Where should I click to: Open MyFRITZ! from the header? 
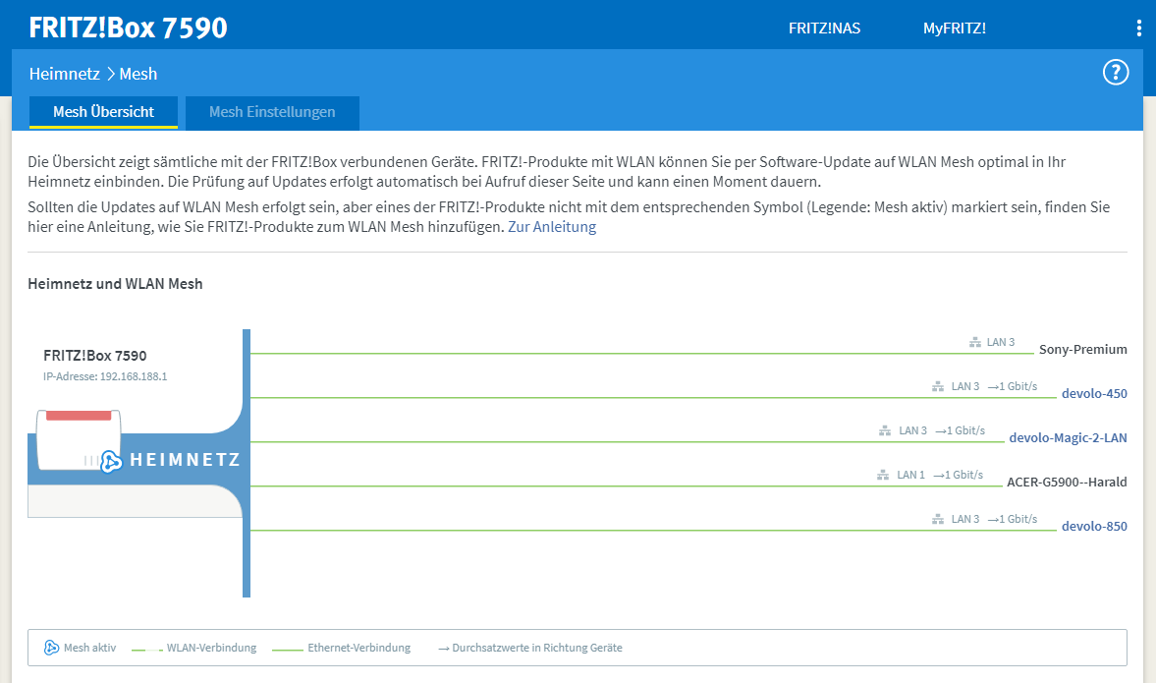pos(954,28)
